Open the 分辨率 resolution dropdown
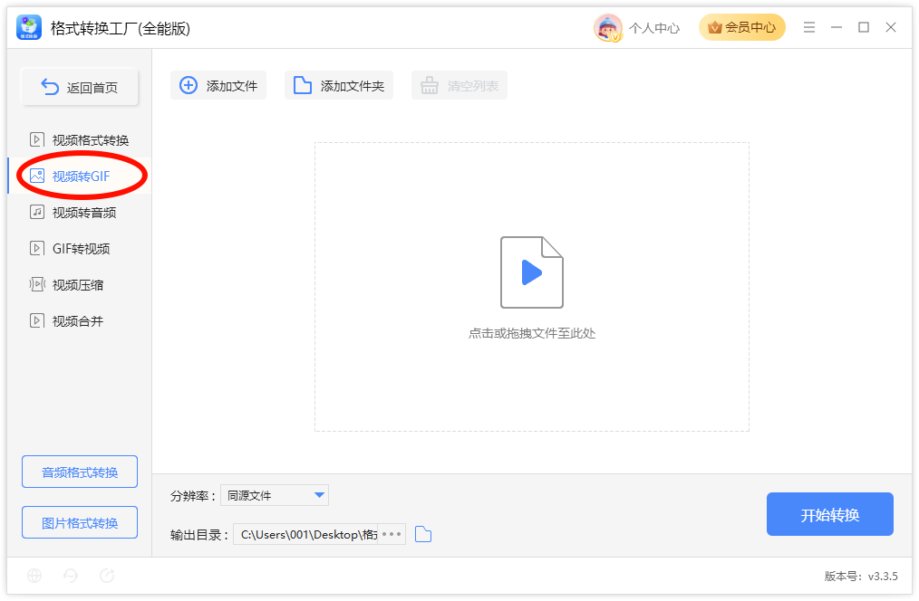919x601 pixels. pyautogui.click(x=275, y=496)
